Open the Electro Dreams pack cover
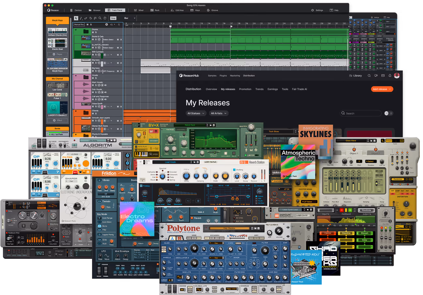This screenshot has width=423, height=295. [137, 219]
